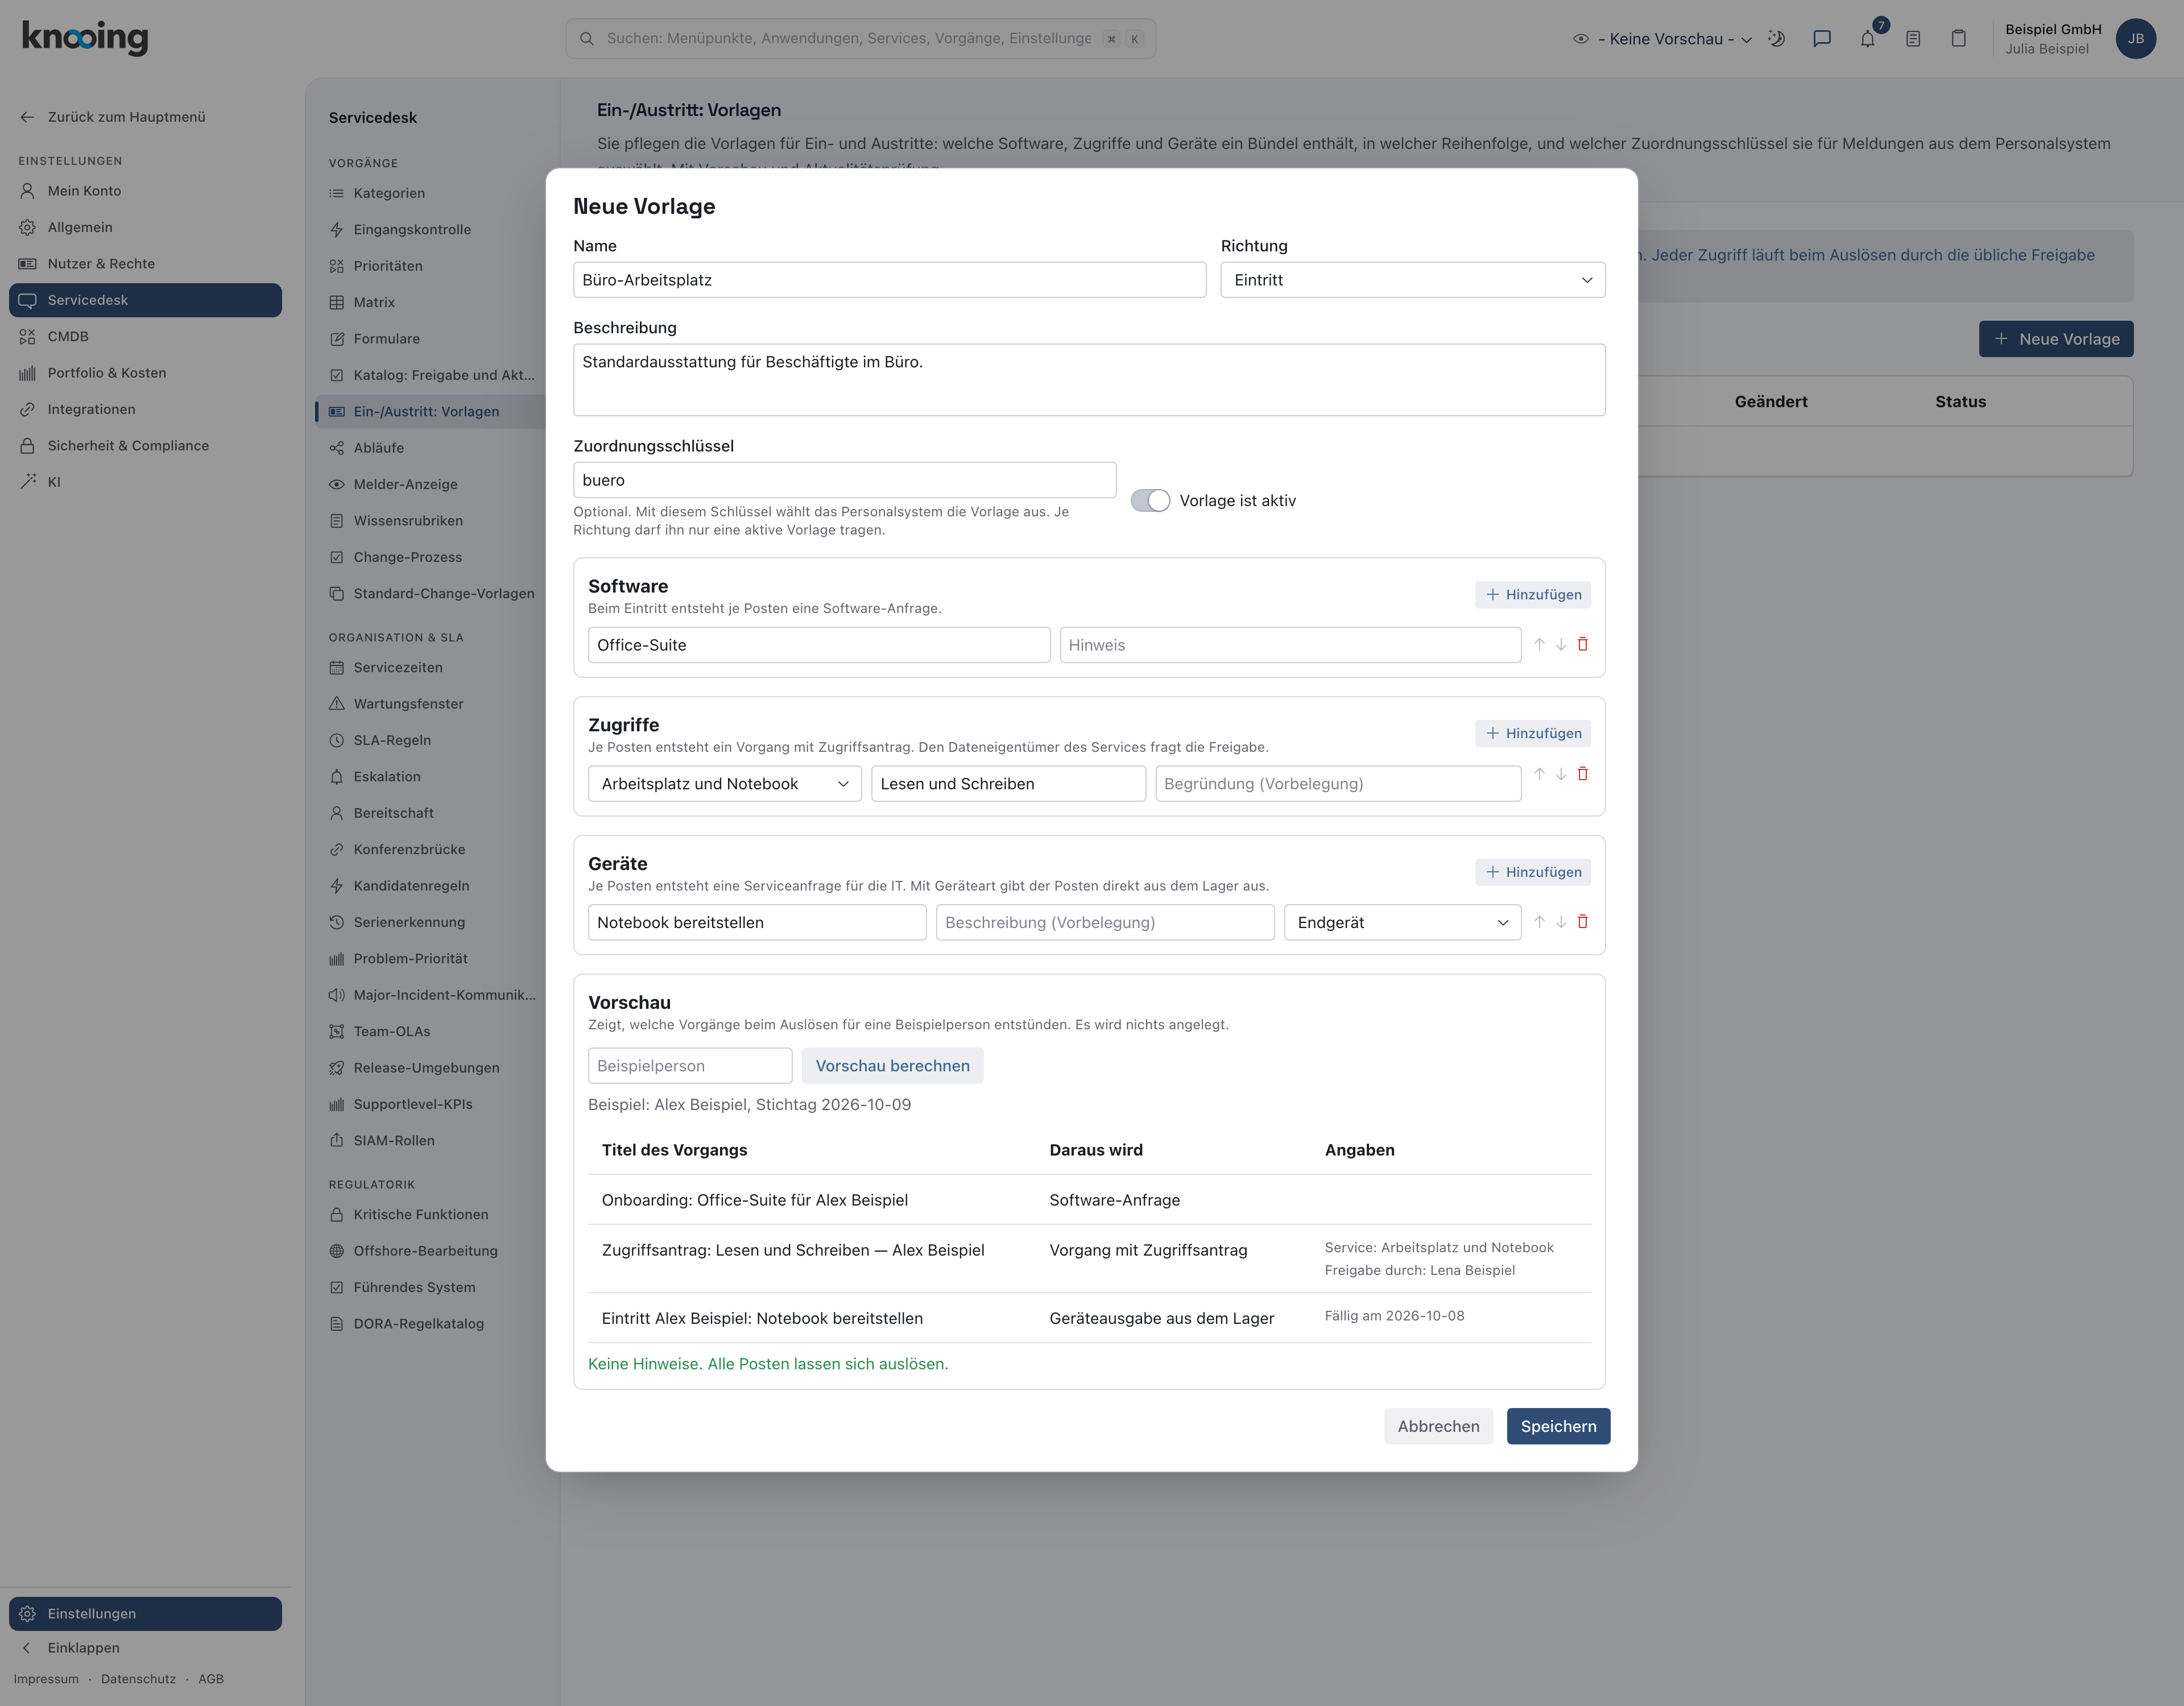Expand the 'Arbeitsplatz und Notebook' service dropdown
The height and width of the screenshot is (1706, 2184).
[x=724, y=784]
